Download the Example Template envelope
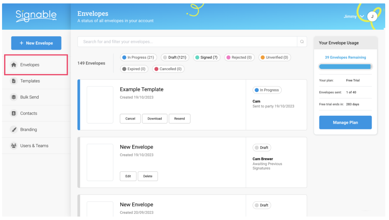Screen dimensions: 389x220 click(155, 119)
